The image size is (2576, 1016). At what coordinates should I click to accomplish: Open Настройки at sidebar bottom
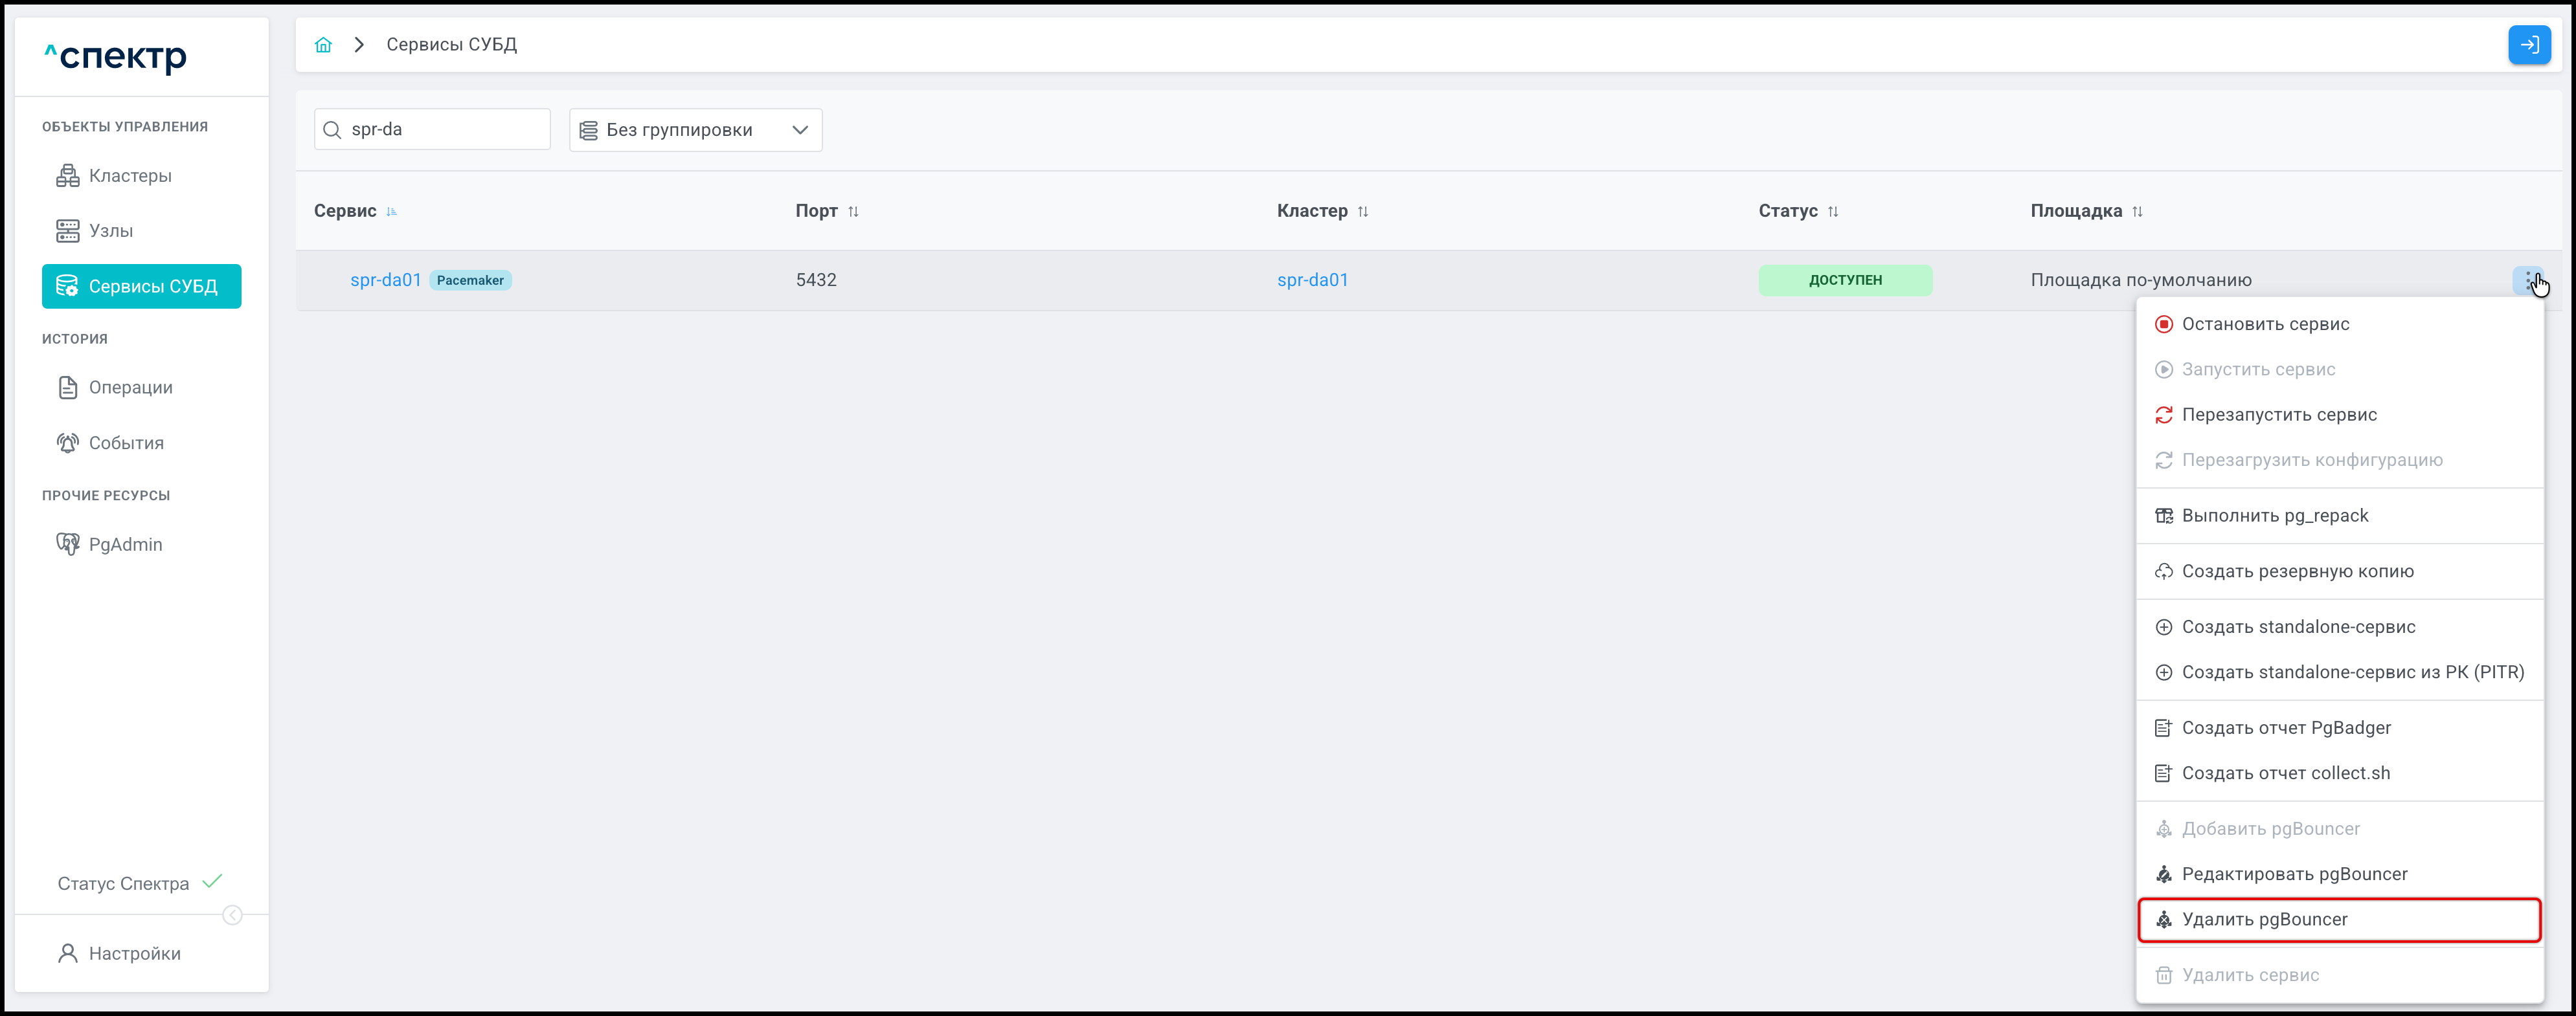[x=134, y=953]
